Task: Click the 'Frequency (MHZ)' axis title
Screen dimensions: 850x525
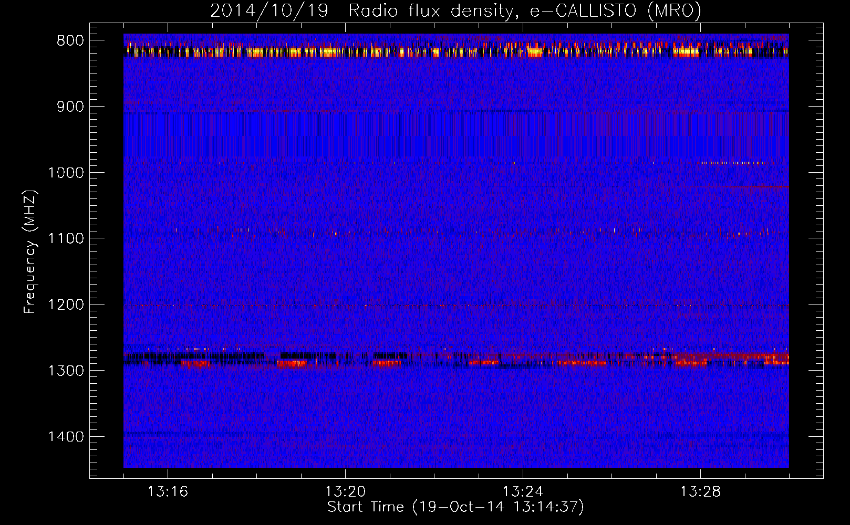Action: (30, 251)
